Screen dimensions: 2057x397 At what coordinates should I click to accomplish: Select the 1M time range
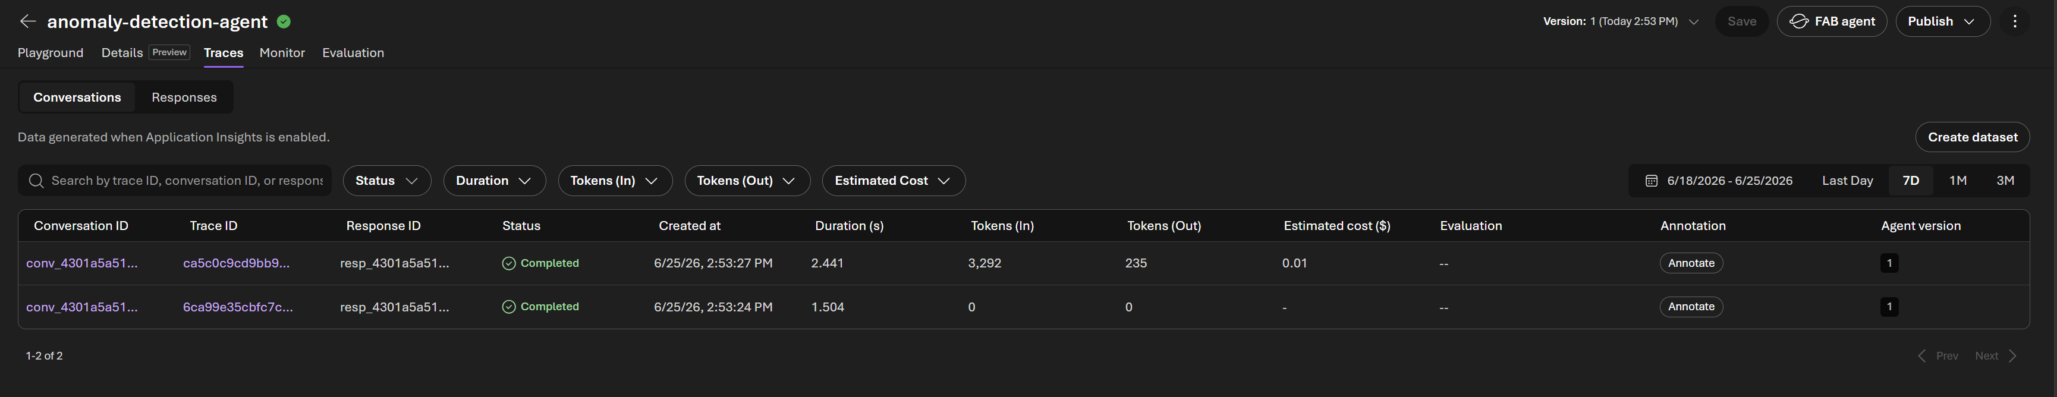pyautogui.click(x=1957, y=181)
